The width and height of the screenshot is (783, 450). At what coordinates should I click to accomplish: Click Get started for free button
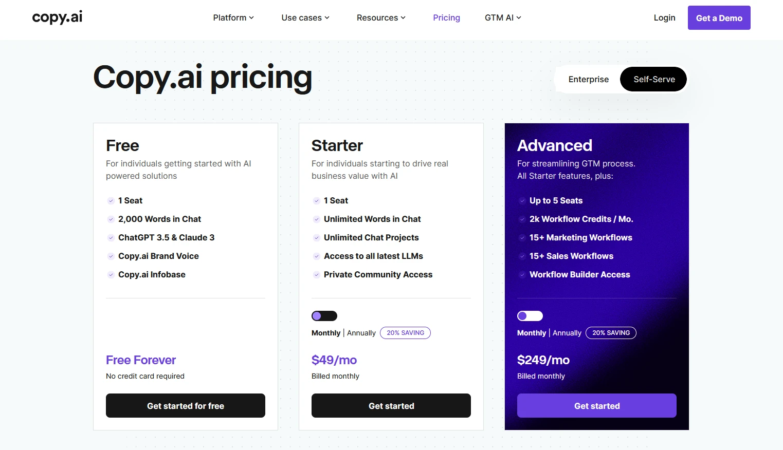pos(186,406)
